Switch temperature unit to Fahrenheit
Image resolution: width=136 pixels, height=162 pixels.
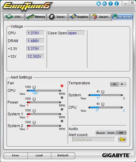[122, 84]
